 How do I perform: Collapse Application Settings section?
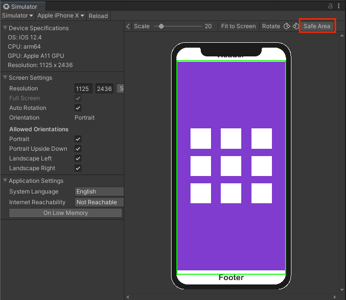pos(5,180)
